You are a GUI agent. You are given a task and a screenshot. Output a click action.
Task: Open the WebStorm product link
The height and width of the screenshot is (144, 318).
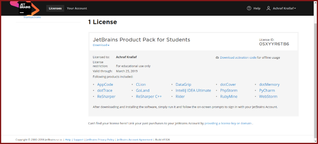[268, 96]
